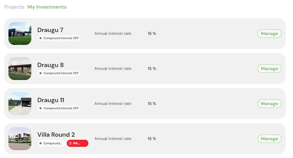Viewport: 293px width, 158px height.
Task: Open Manage for Draugu 11
Action: (x=269, y=104)
